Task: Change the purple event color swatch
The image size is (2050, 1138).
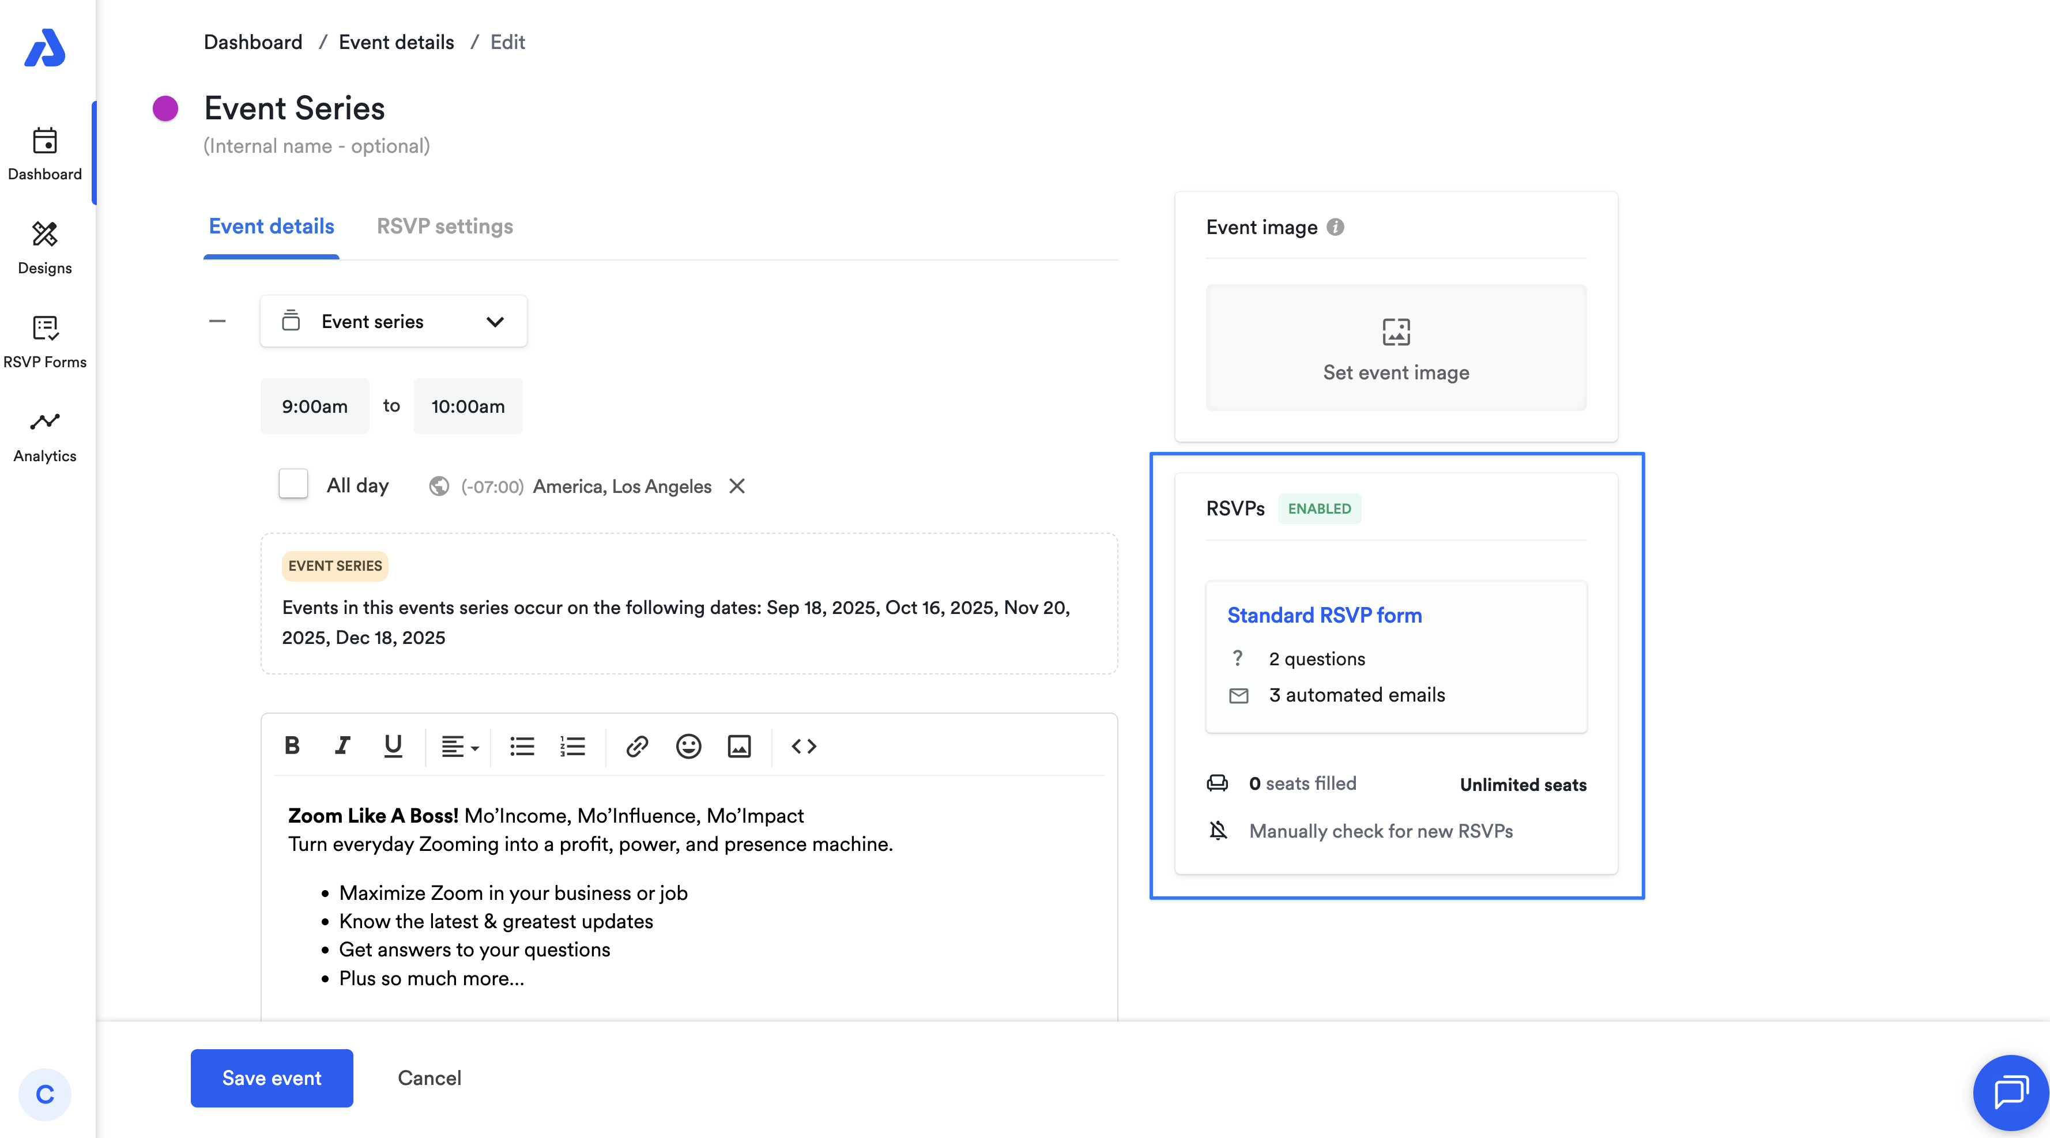Action: [x=165, y=108]
